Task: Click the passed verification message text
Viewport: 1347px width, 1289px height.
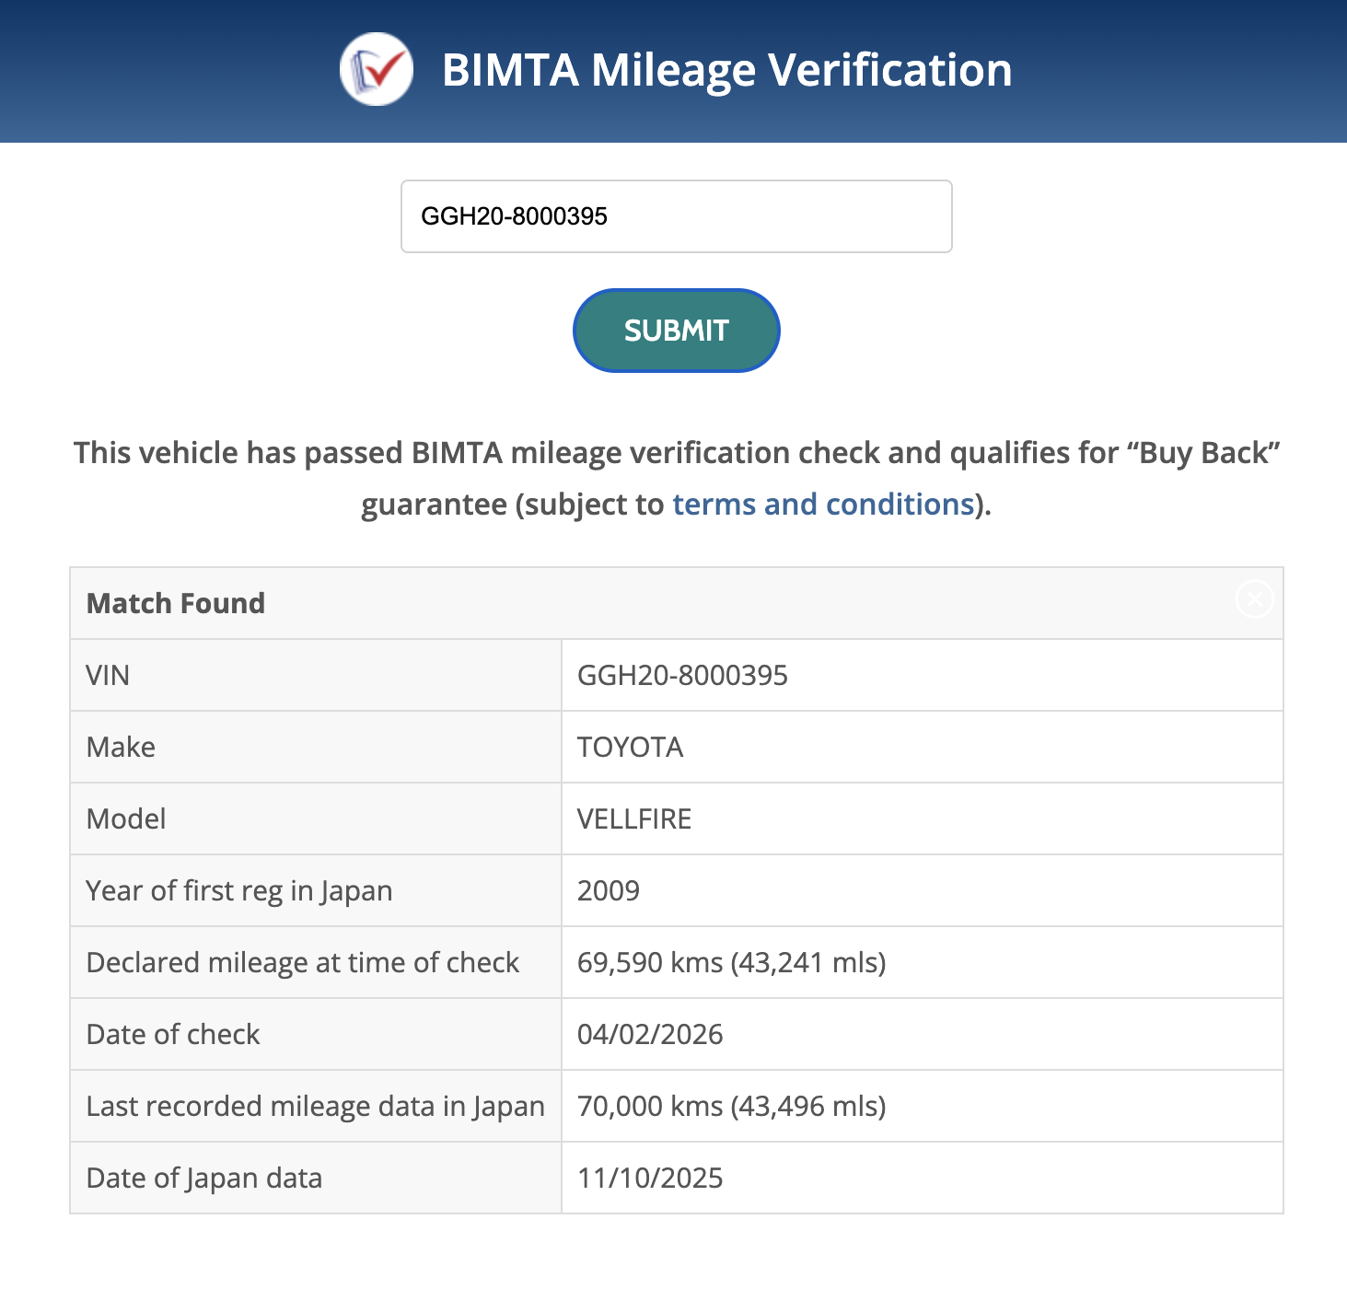Action: click(676, 454)
